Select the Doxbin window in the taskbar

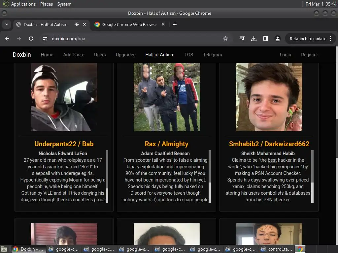(29, 249)
